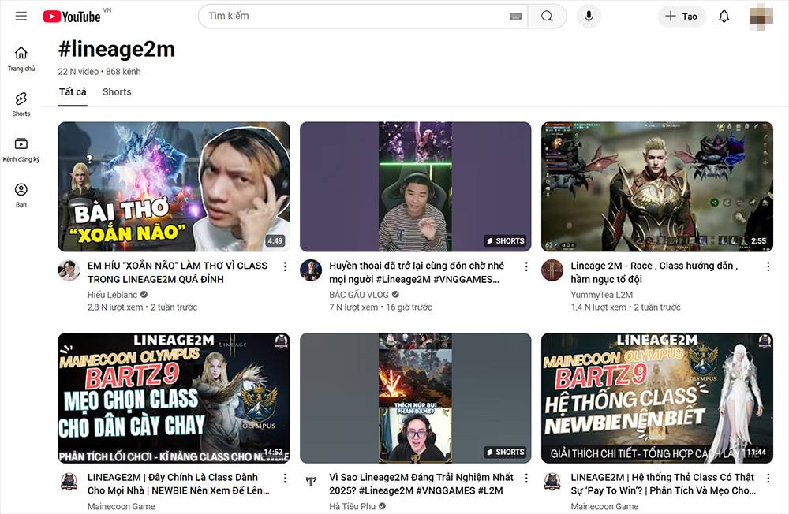Open the account avatar menu
Screen dimensions: 789x514
click(x=761, y=17)
